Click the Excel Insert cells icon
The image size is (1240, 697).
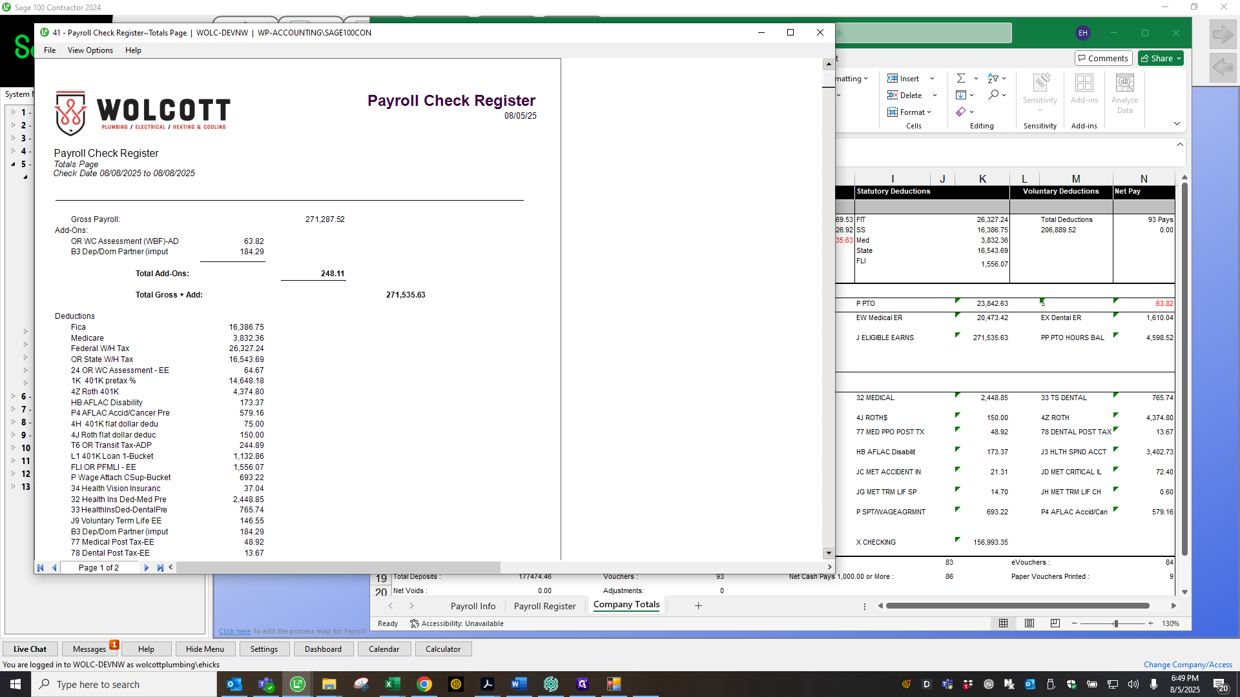pos(893,78)
